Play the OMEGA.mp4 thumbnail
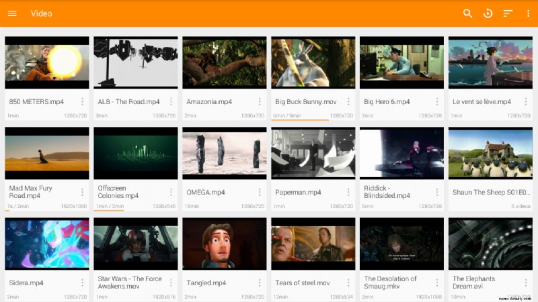Viewport: 538px width, 302px height. pyautogui.click(x=225, y=153)
